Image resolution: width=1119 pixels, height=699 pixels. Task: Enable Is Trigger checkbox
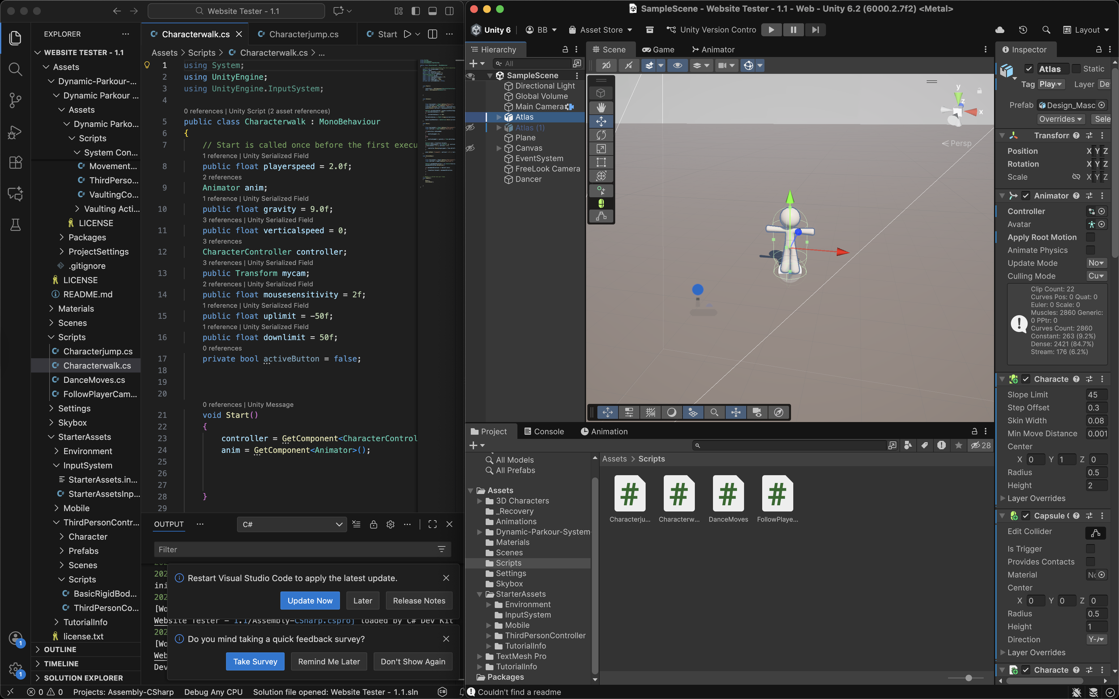coord(1090,549)
